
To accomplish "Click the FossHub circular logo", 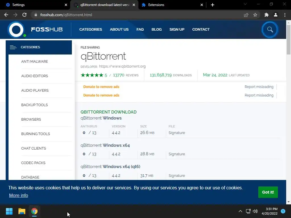I will pos(16,30).
